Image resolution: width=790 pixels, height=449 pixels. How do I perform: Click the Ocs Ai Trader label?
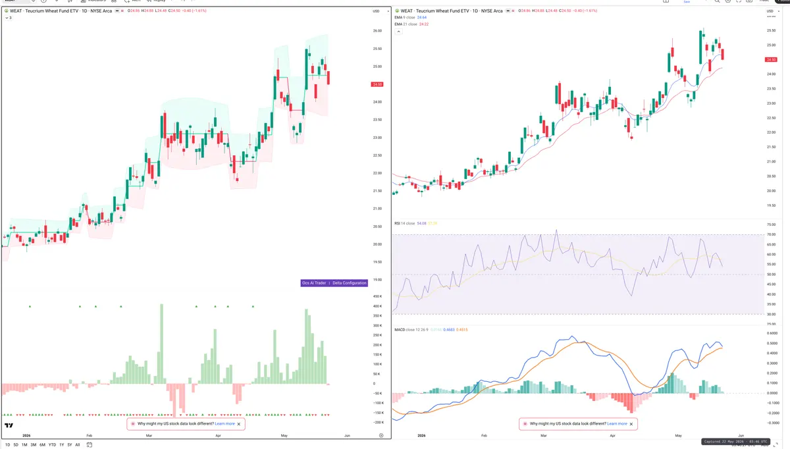(315, 283)
